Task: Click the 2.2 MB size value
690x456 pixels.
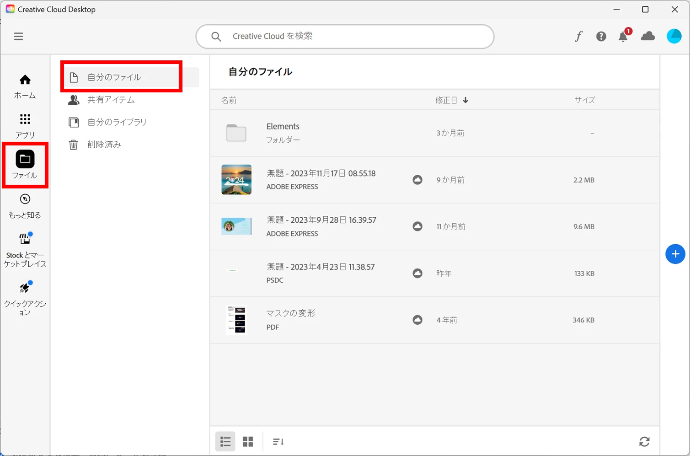Action: click(x=584, y=180)
